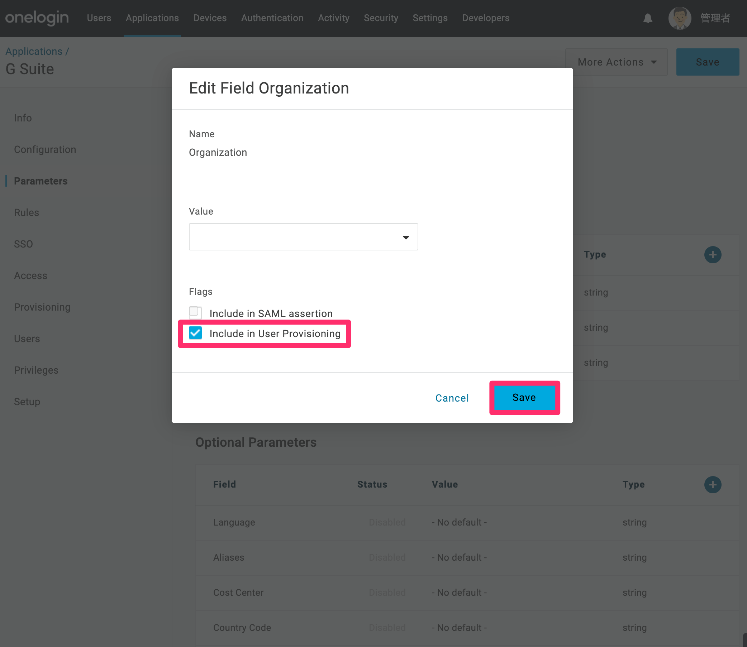Select the Parameters sidebar tab
The image size is (747, 647).
click(x=41, y=181)
